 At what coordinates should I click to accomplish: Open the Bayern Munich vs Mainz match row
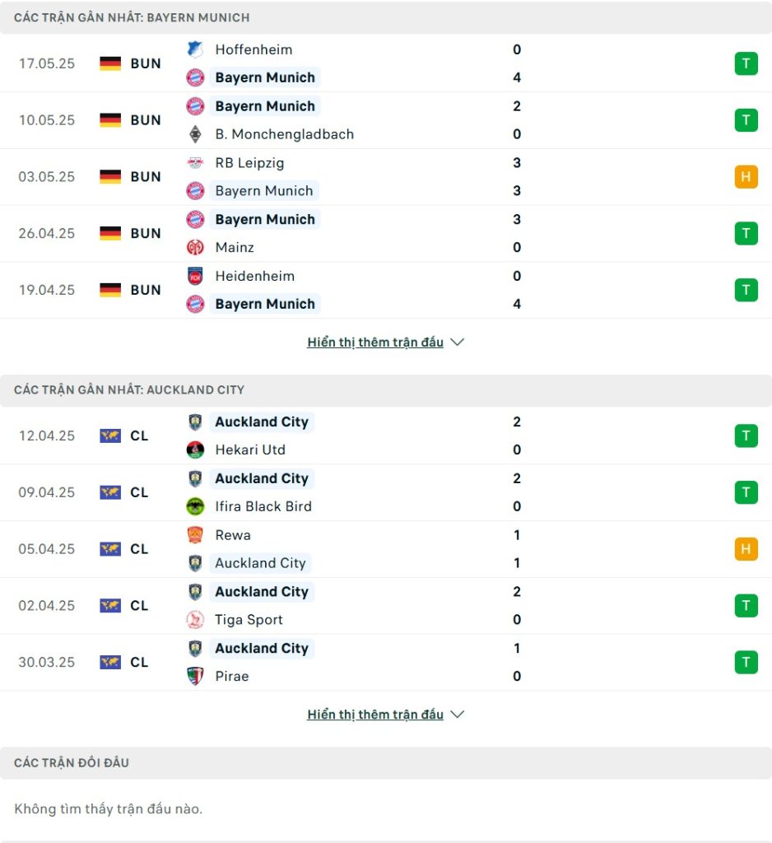point(386,233)
